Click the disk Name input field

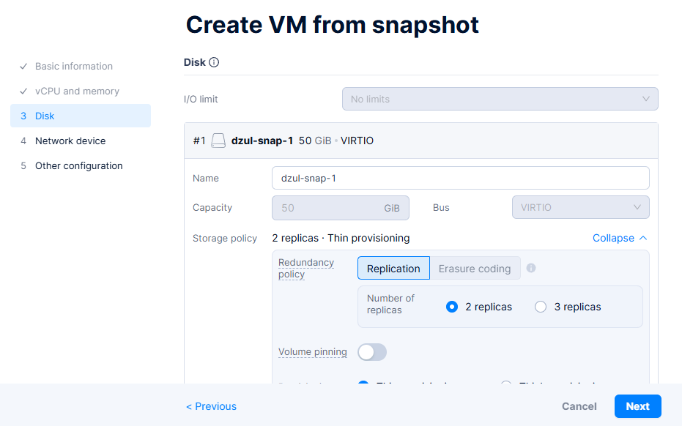(x=460, y=178)
